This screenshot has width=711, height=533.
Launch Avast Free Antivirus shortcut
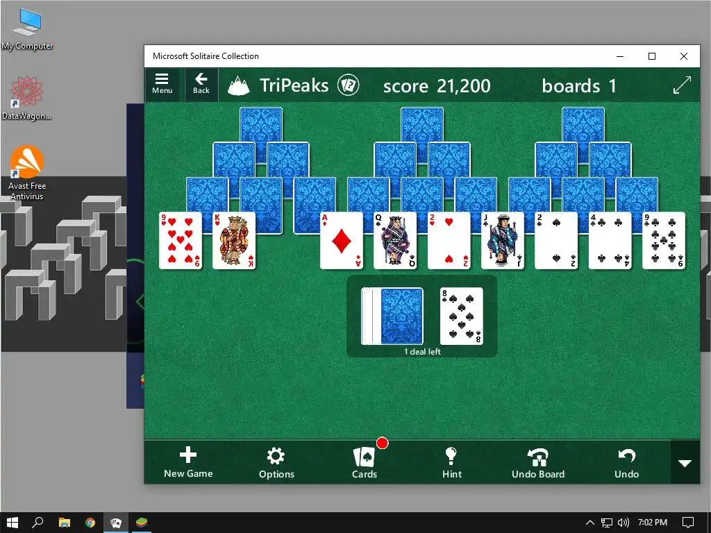pos(27,173)
